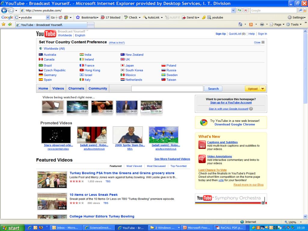Click the Google Chrome logo icon
The height and width of the screenshot is (231, 308).
point(204,123)
